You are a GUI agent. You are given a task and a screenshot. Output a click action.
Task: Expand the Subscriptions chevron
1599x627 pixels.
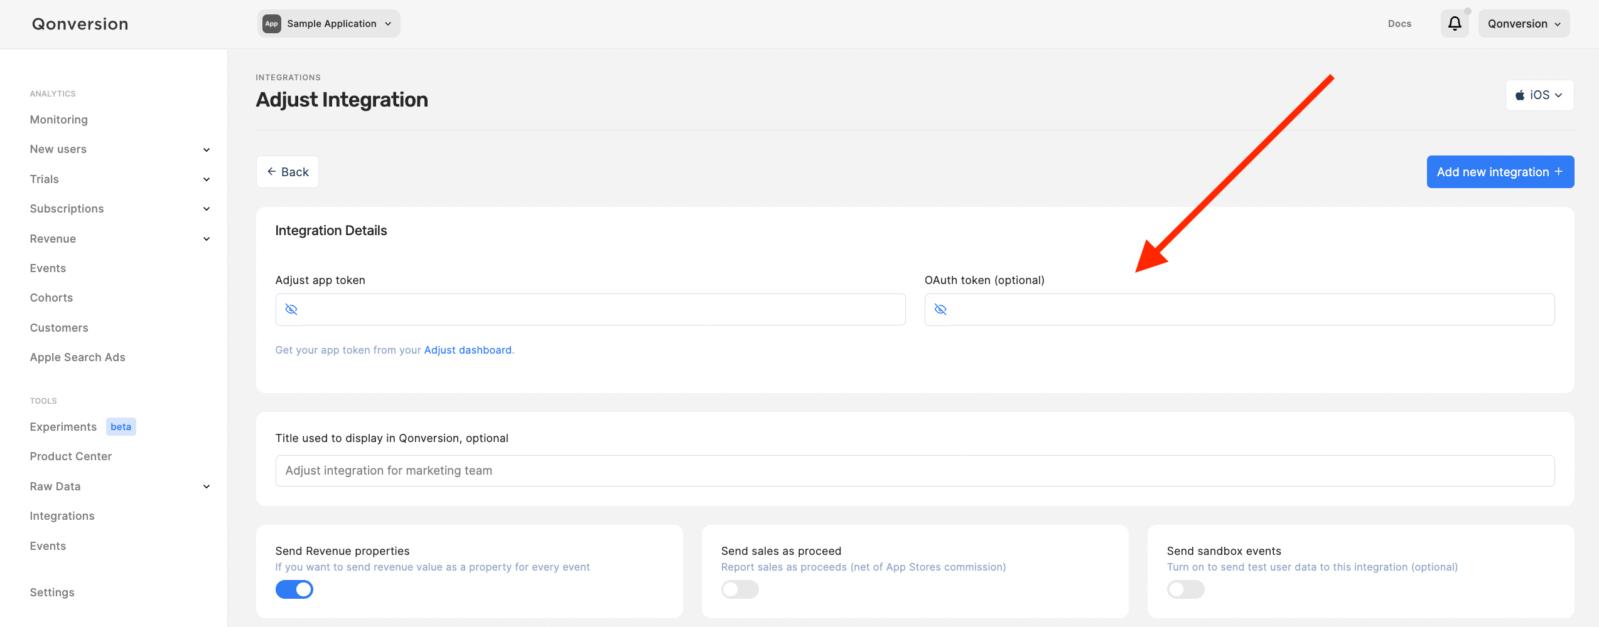[x=207, y=209]
